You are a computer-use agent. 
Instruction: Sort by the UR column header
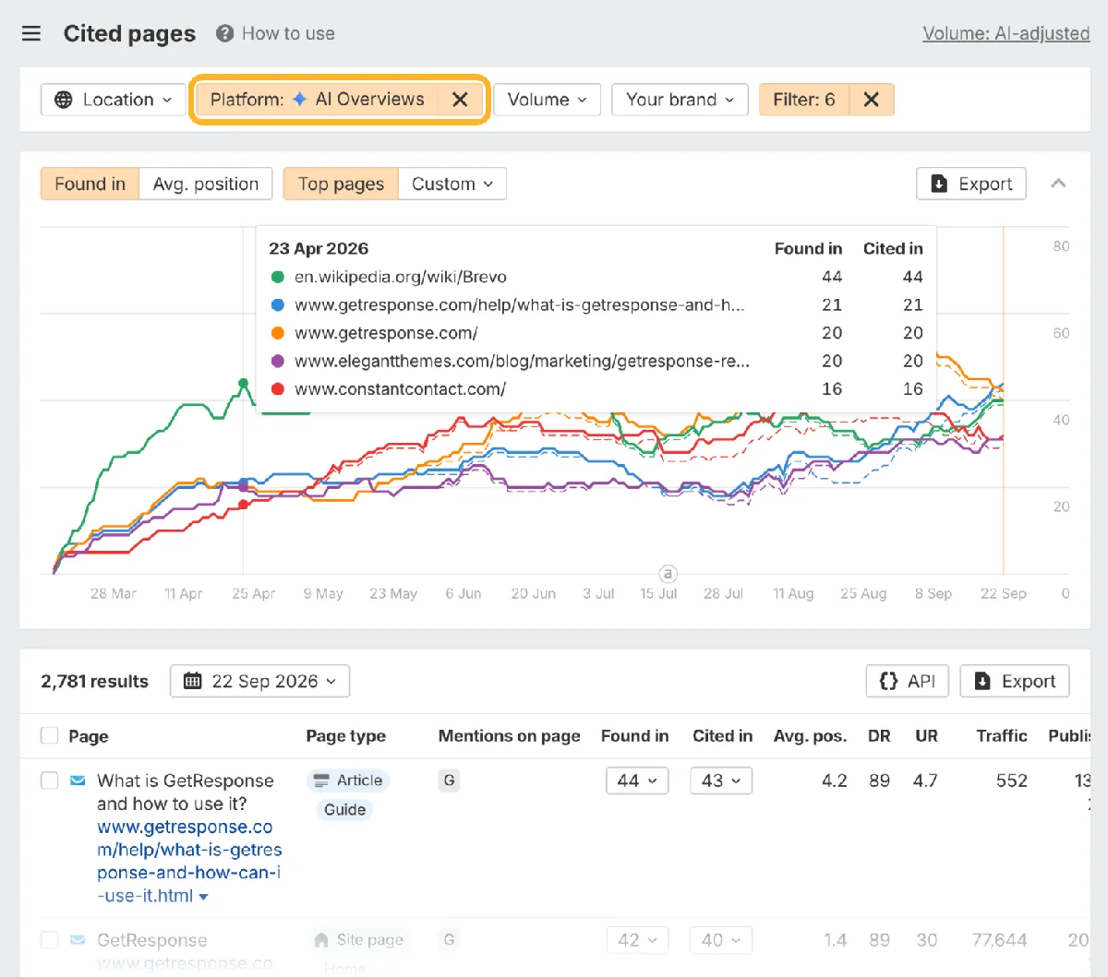point(926,736)
